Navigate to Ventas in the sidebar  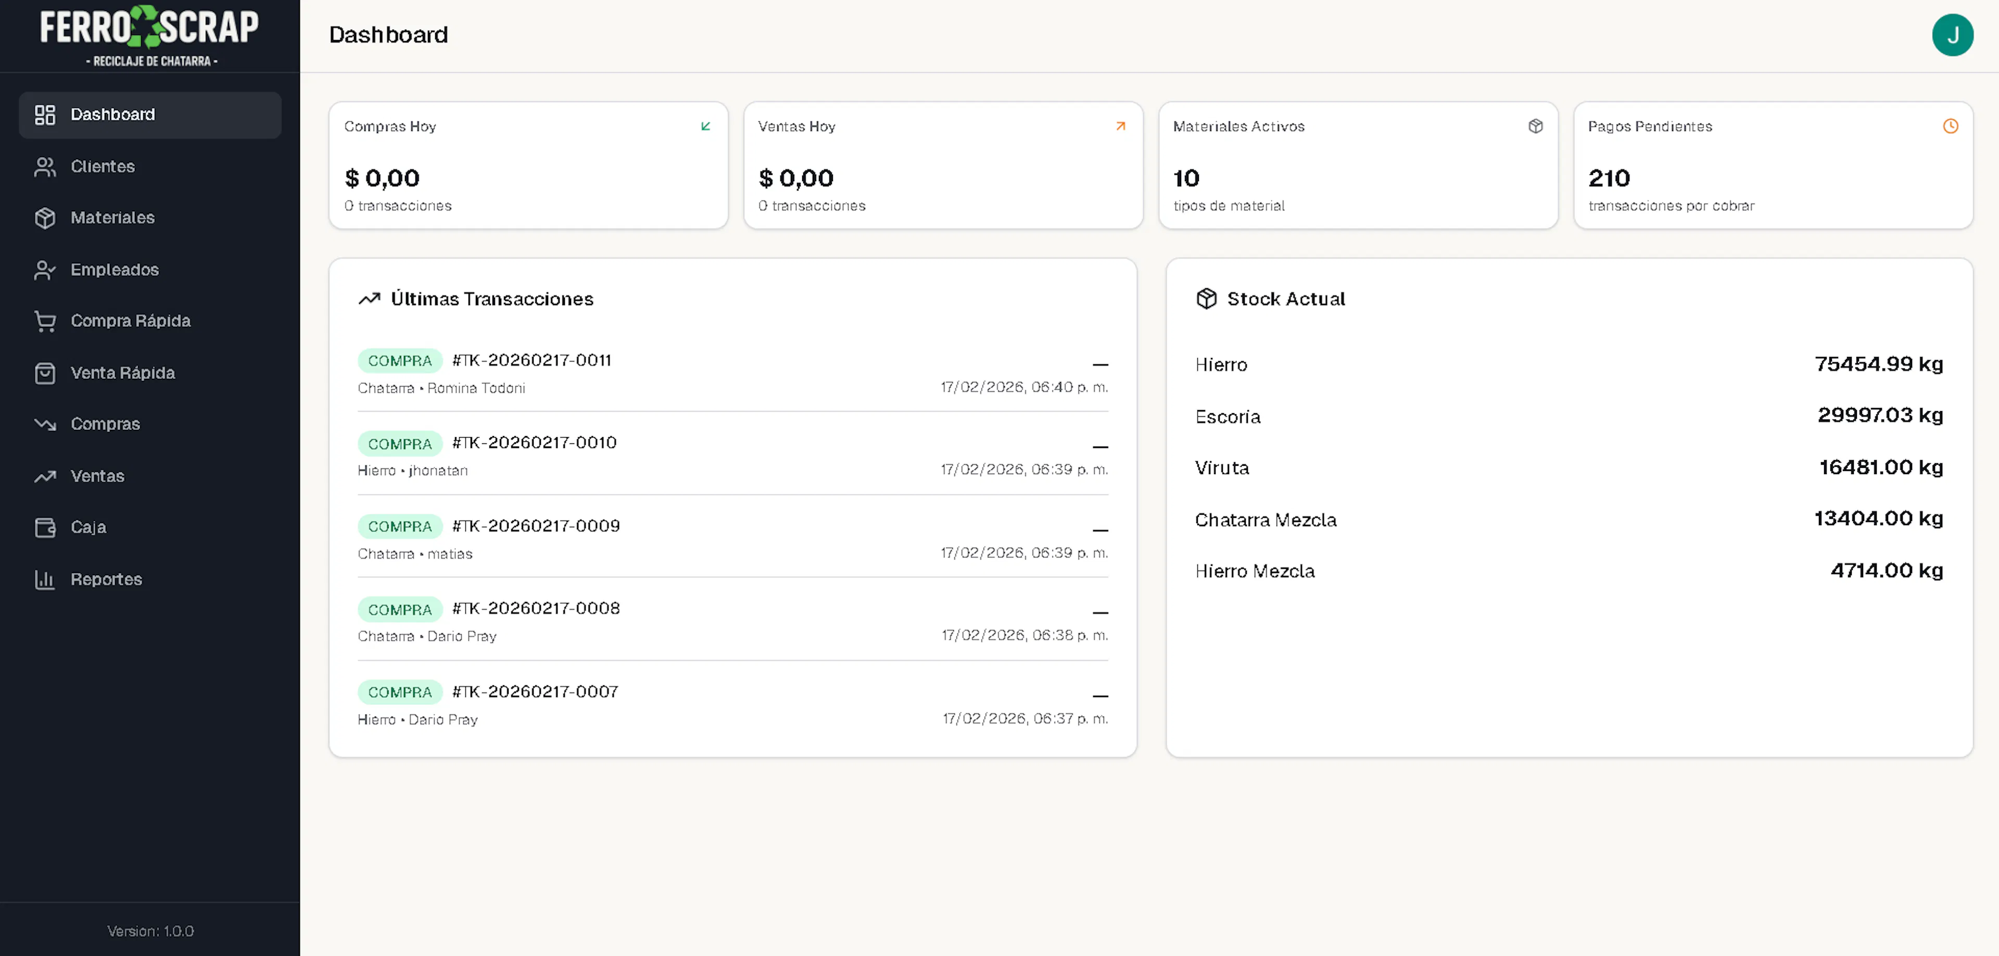[x=97, y=477]
